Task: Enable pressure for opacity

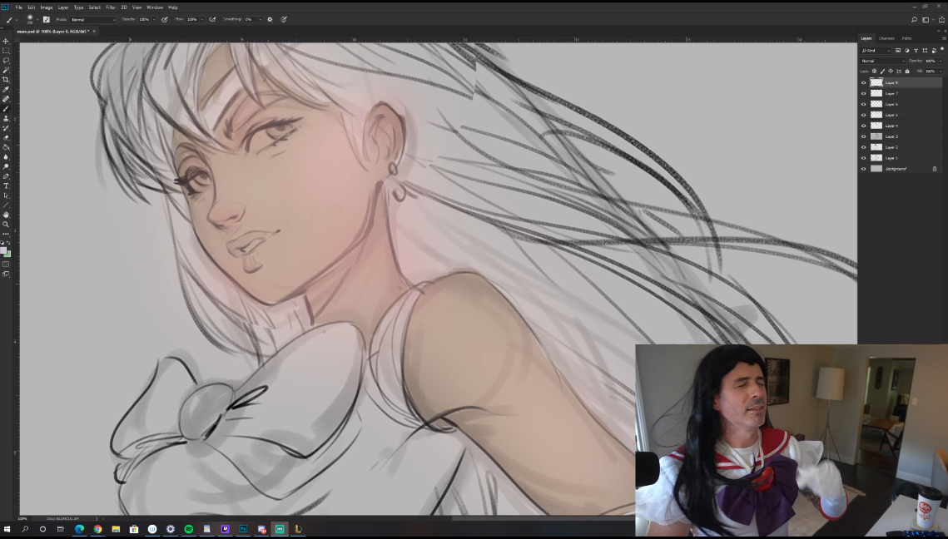Action: [165, 19]
